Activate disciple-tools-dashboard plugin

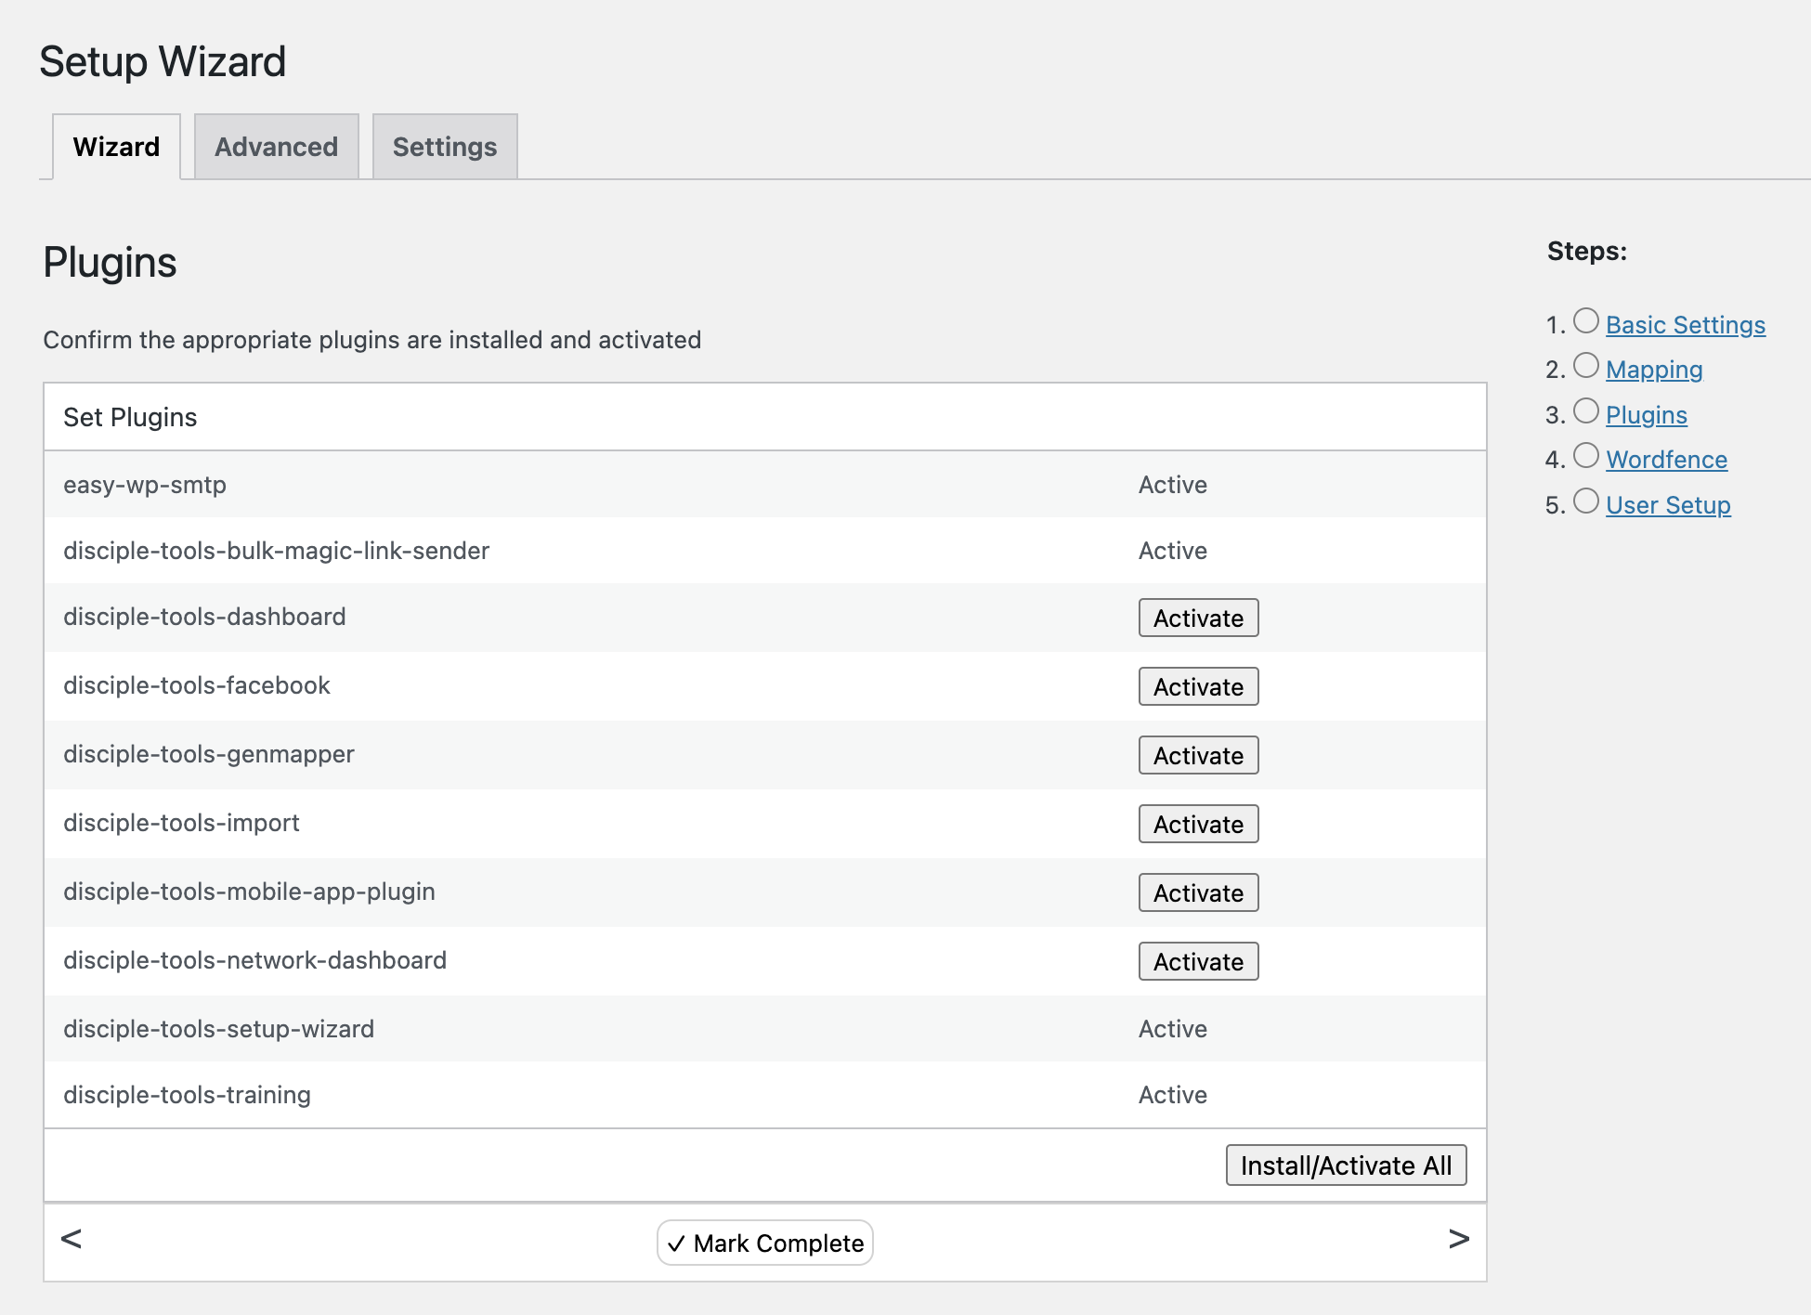click(1198, 618)
